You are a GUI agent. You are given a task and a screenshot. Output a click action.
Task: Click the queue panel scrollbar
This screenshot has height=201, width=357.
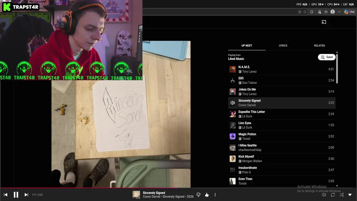coord(337,68)
